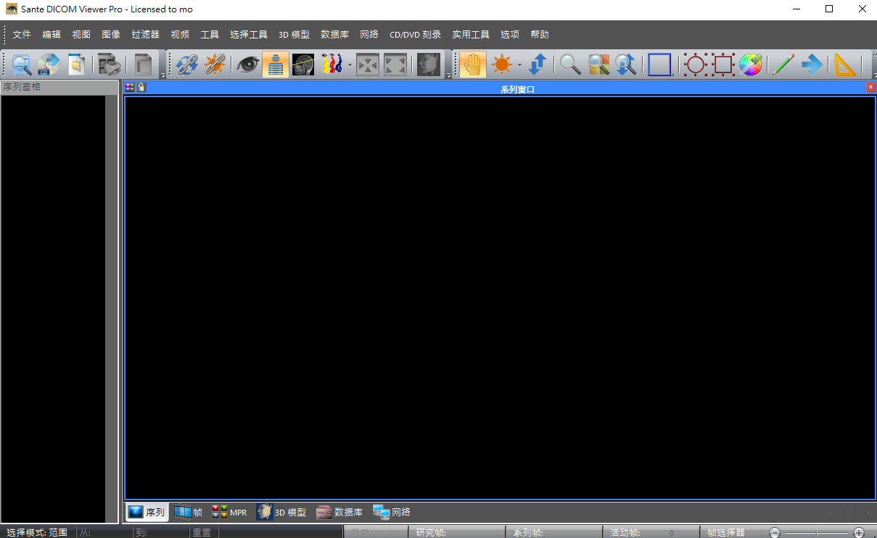Open the 实用工具 menu
The width and height of the screenshot is (877, 538).
(471, 35)
